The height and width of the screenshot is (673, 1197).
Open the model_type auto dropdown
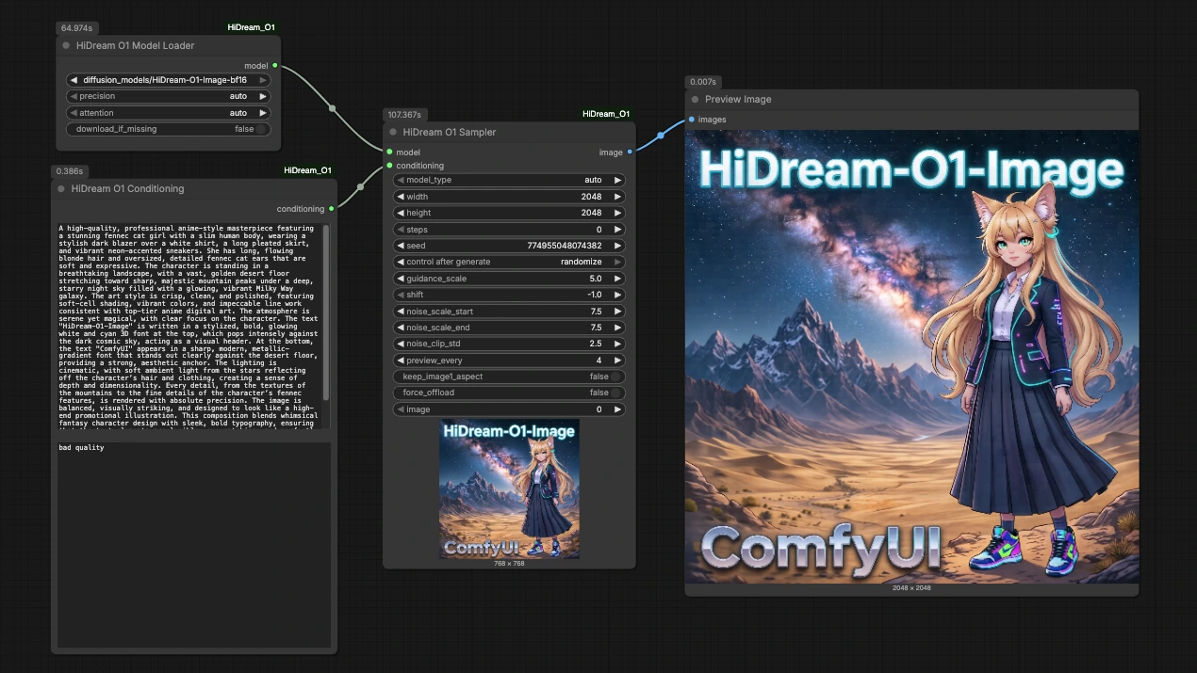click(509, 180)
